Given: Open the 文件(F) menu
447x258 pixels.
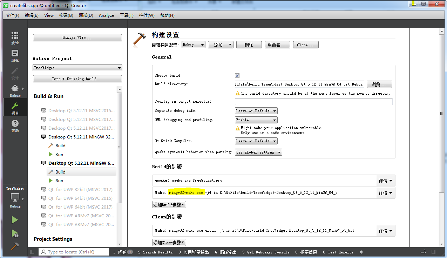Looking at the screenshot, I should (x=13, y=15).
